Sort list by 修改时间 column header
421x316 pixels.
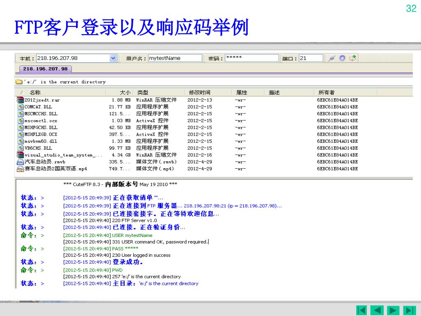point(199,93)
